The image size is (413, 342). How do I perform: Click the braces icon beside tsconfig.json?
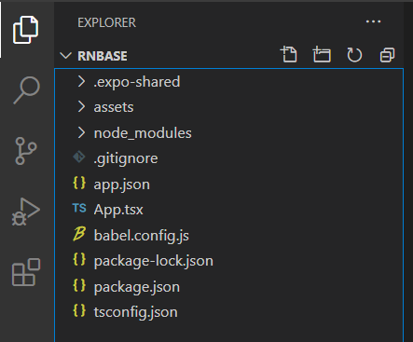click(79, 310)
